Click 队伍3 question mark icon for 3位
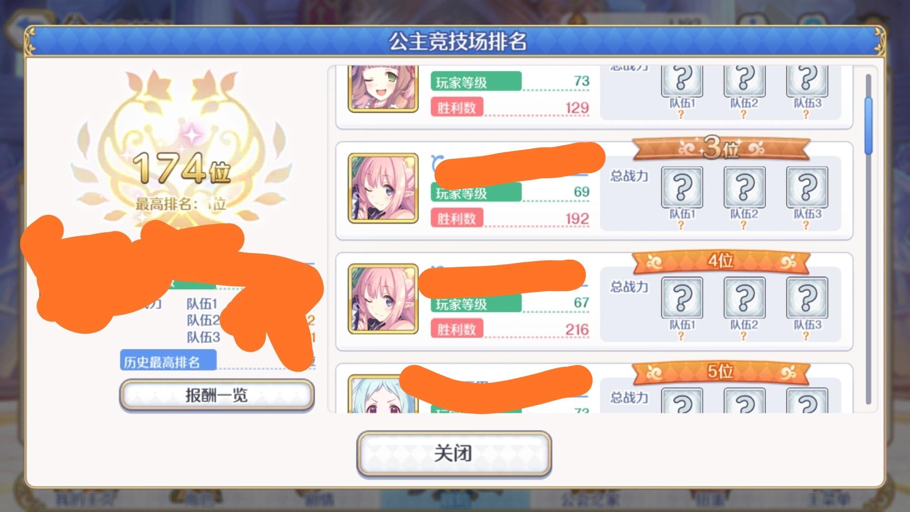Viewport: 910px width, 512px height. pyautogui.click(x=807, y=187)
